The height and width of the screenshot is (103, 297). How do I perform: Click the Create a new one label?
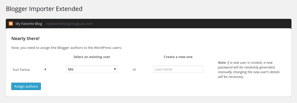pos(178,57)
